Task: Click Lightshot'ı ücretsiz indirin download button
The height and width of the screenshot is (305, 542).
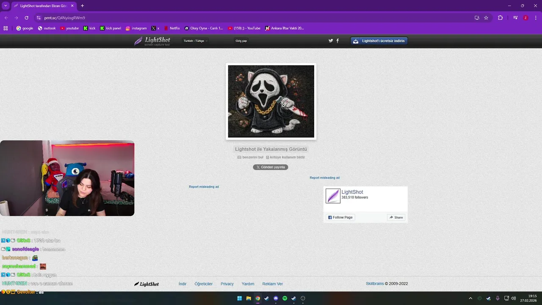Action: tap(379, 41)
